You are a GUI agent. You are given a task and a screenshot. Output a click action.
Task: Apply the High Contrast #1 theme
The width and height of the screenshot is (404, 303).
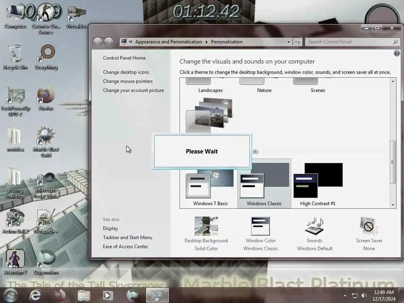318,184
